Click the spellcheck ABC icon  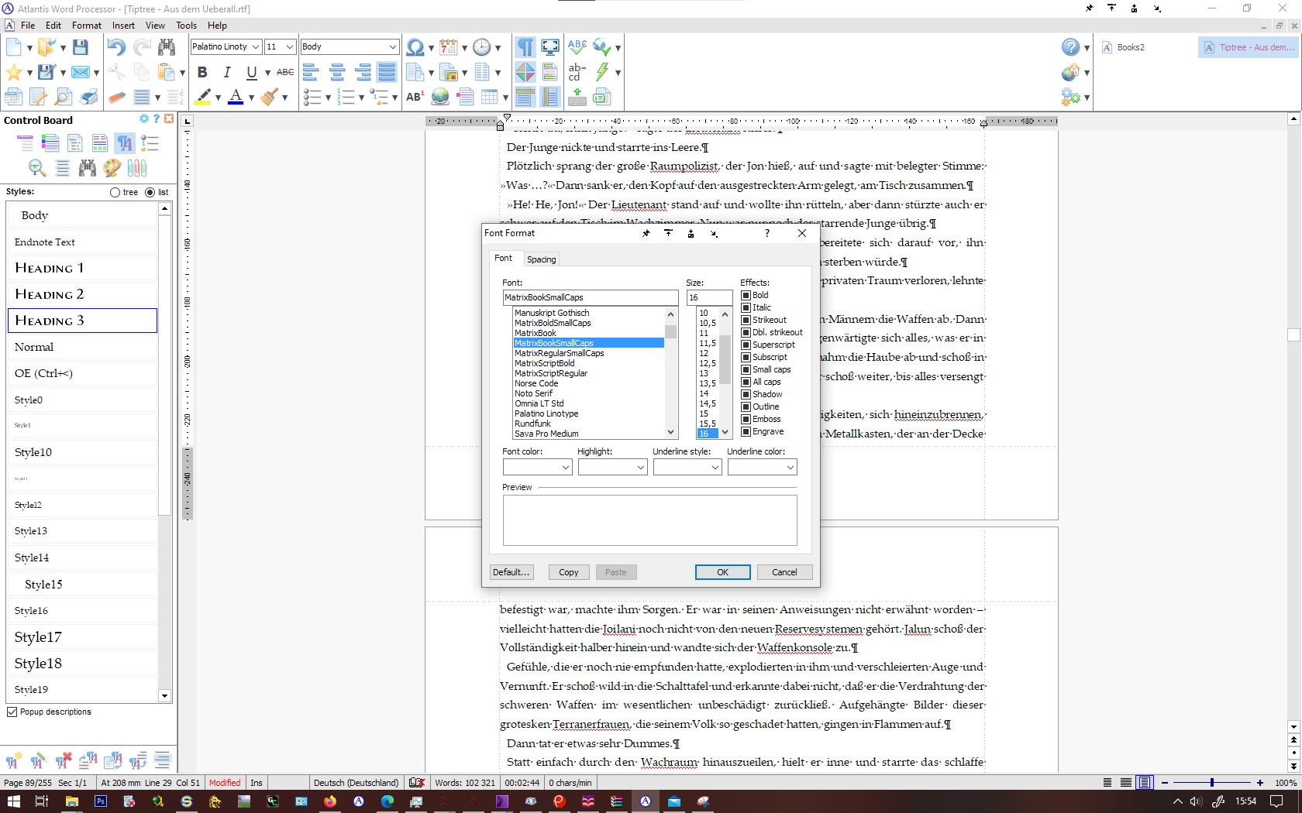click(x=577, y=47)
